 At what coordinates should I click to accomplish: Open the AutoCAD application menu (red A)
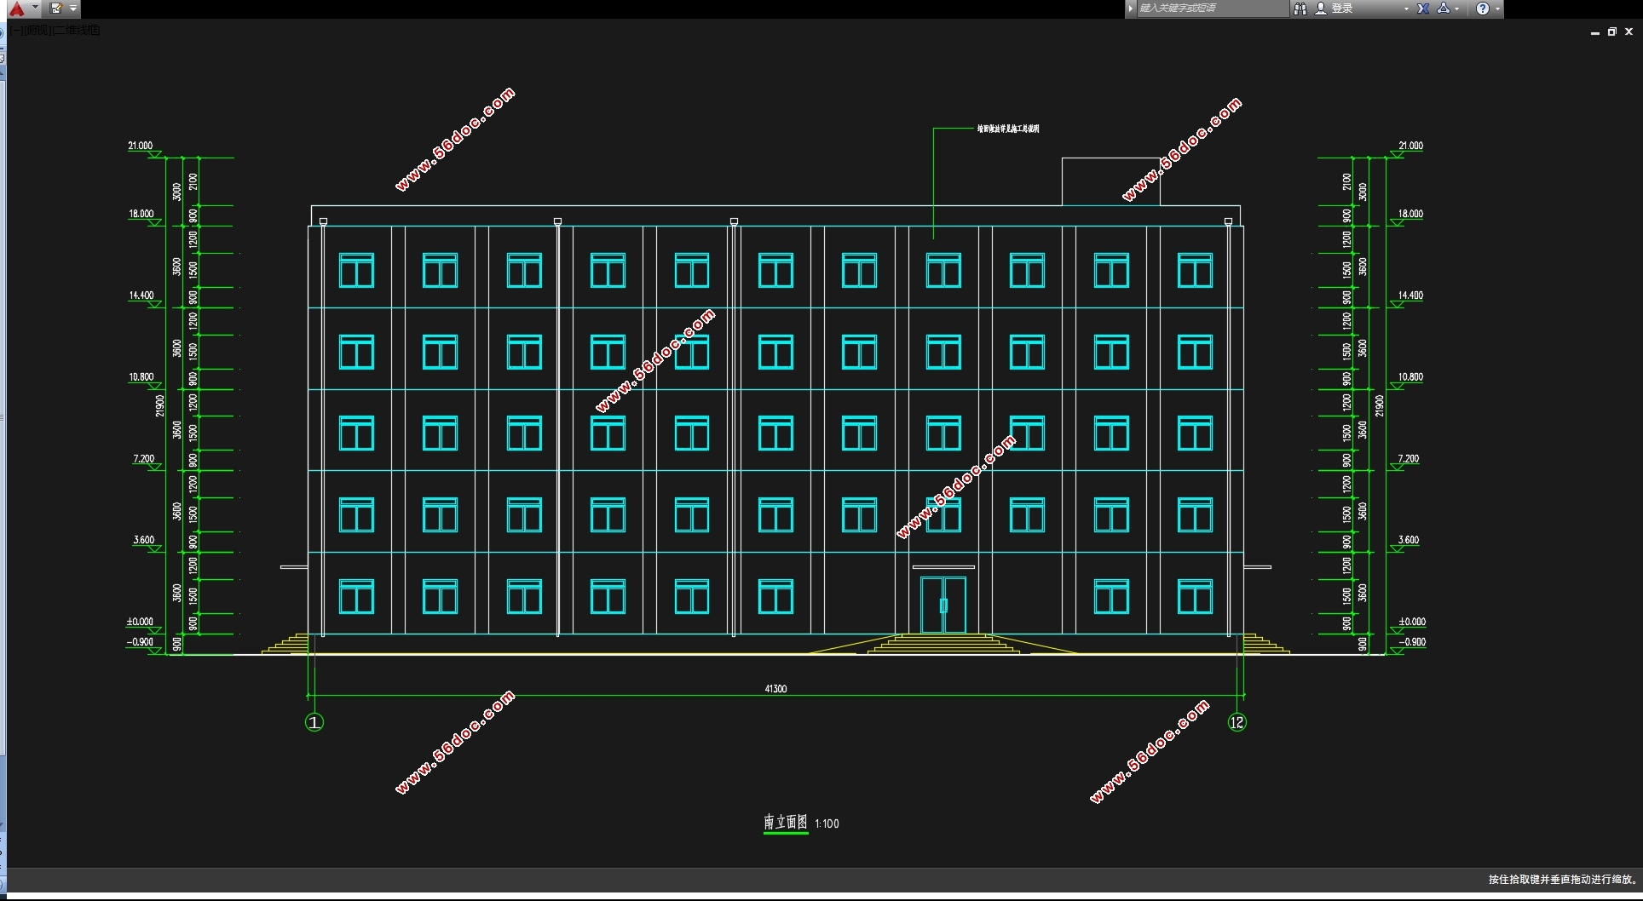(x=16, y=9)
